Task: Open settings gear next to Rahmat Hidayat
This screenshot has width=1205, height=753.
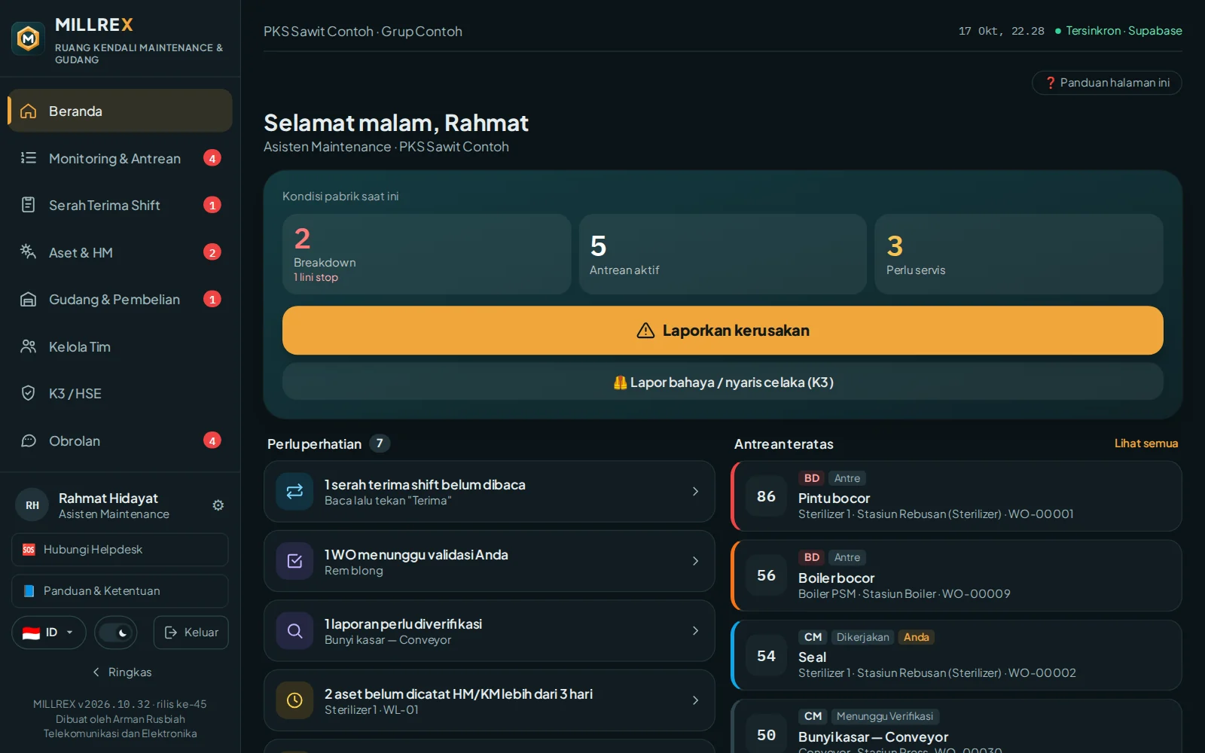Action: 218,505
